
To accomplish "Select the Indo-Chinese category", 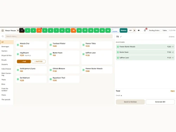I will pos(6,69).
